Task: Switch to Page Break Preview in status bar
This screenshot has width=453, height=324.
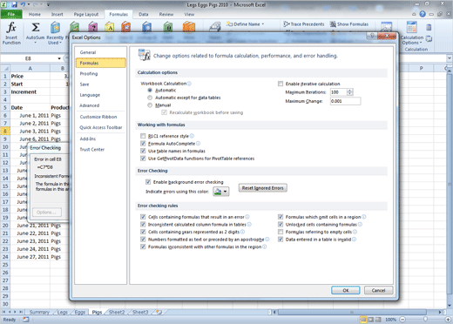Action: click(x=378, y=320)
